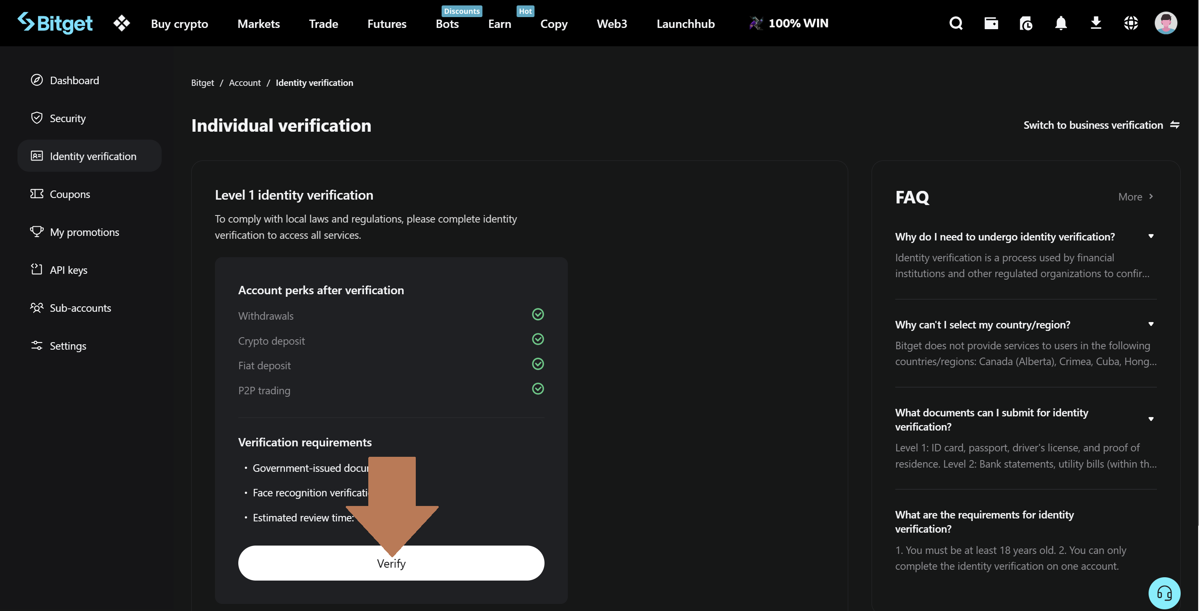Image resolution: width=1199 pixels, height=611 pixels.
Task: Open the wallet icon in header
Action: (x=991, y=23)
